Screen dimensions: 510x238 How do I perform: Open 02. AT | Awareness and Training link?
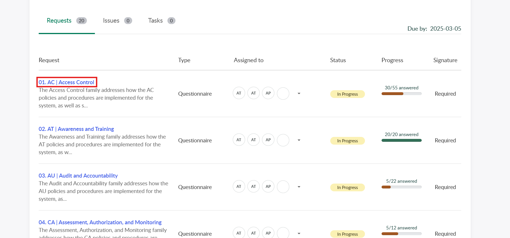tap(76, 129)
